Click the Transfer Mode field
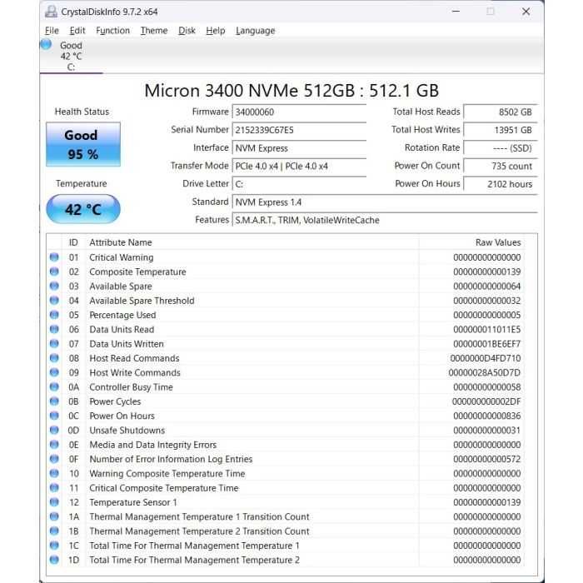Viewport: 583px width, 583px height. pyautogui.click(x=299, y=166)
